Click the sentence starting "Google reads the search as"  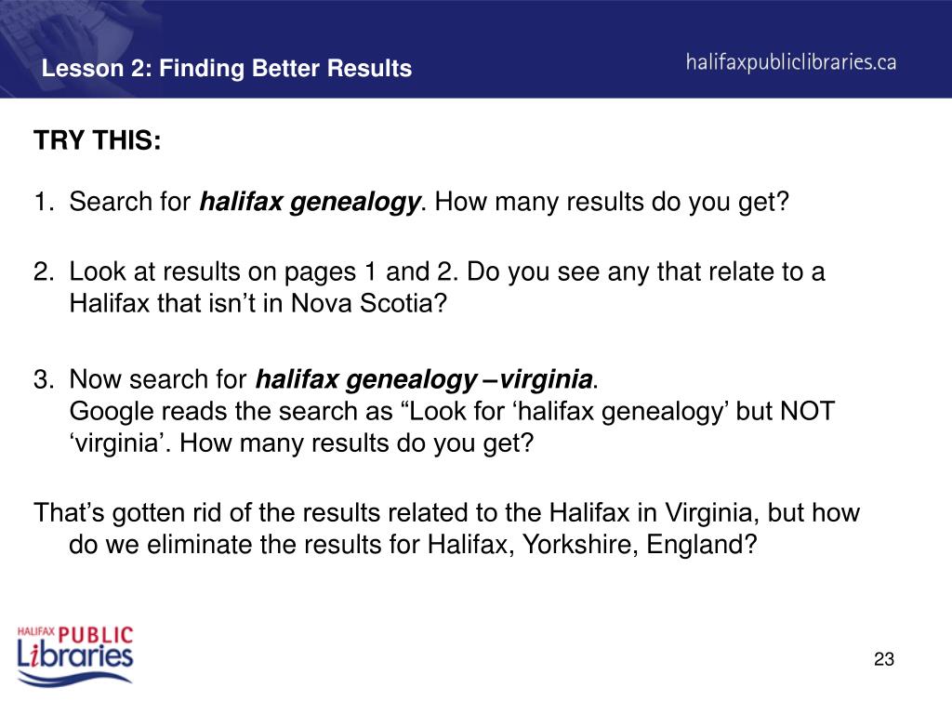[x=452, y=427]
